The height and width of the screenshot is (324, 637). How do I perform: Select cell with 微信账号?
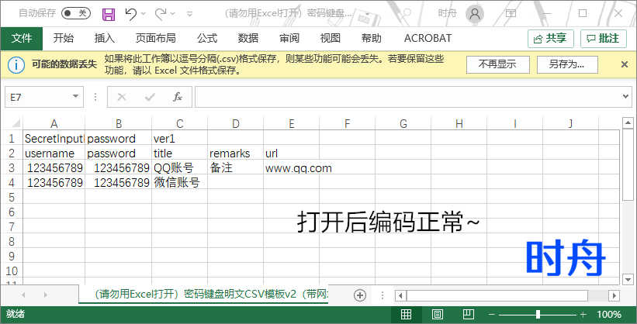[x=179, y=182]
